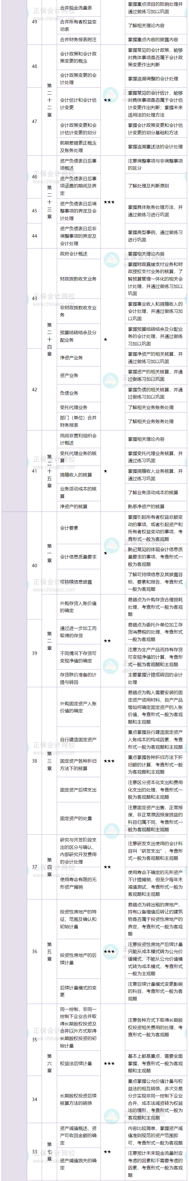Click the day number "45" cell
Viewport: 189px width, 1181px height.
point(34,211)
